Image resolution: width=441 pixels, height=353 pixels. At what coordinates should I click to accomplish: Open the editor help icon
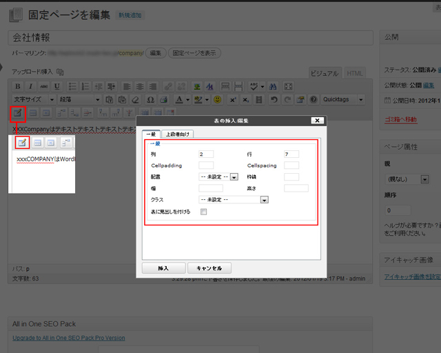tap(314, 99)
